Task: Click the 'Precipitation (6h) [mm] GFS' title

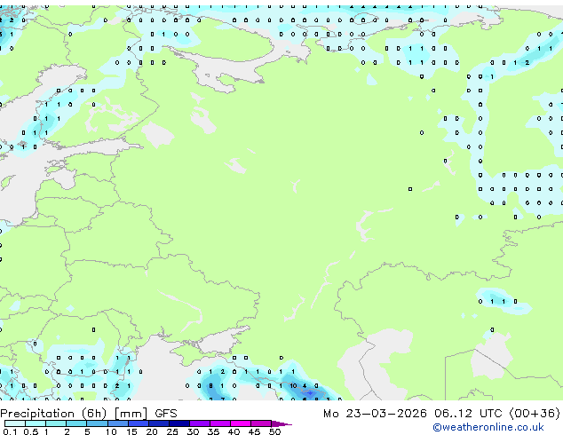Action: pyautogui.click(x=89, y=414)
